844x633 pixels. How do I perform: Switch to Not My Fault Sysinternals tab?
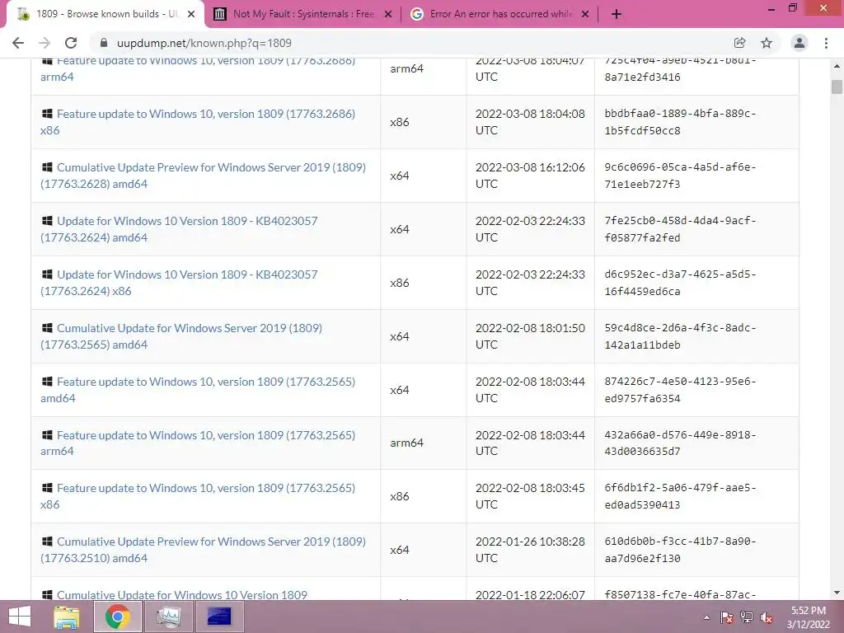click(x=302, y=14)
